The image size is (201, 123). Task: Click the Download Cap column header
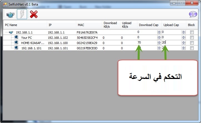149,25
